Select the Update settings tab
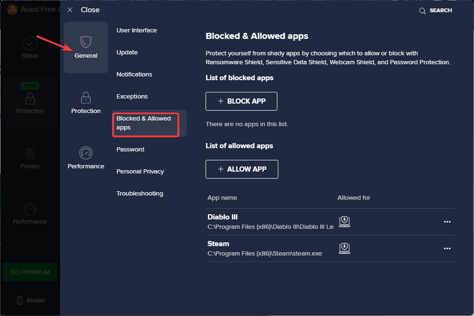 coord(127,52)
